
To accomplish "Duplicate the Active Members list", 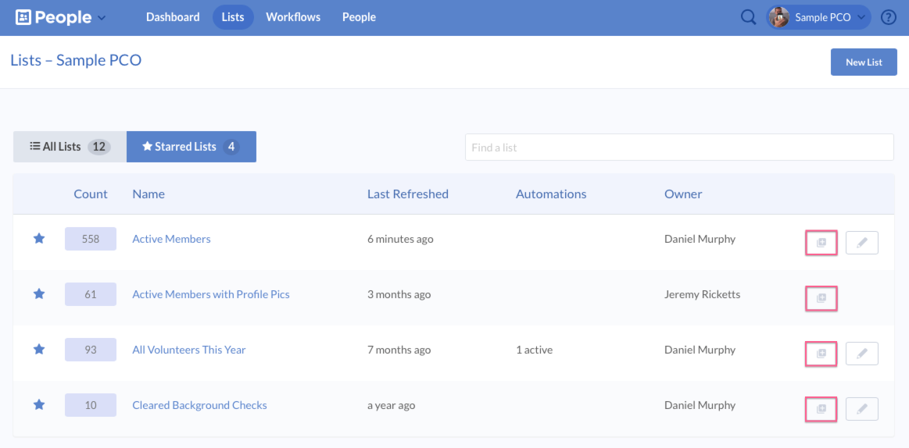I will point(821,243).
